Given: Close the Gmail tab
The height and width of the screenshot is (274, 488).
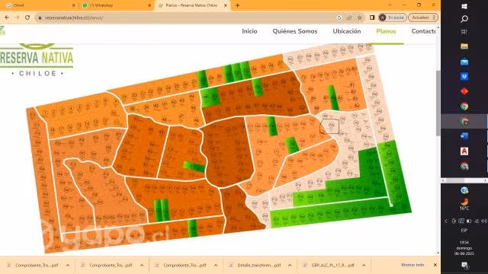Looking at the screenshot, I should click(73, 5).
